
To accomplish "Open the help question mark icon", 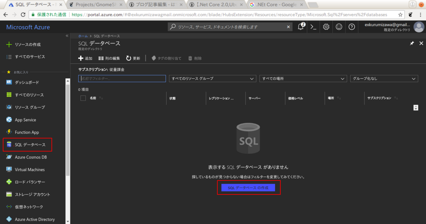I will coord(352,27).
